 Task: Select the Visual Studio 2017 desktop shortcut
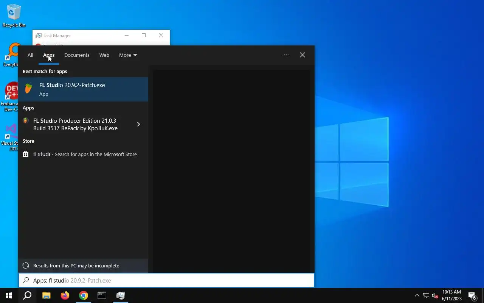[10, 137]
